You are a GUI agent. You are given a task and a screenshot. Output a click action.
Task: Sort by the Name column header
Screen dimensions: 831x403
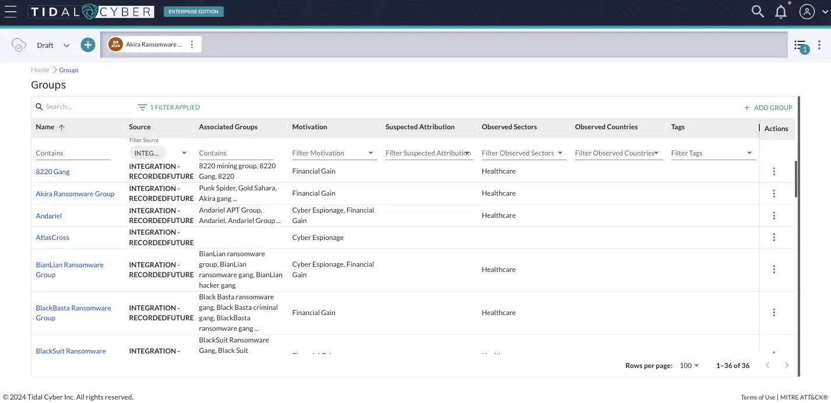click(x=45, y=127)
